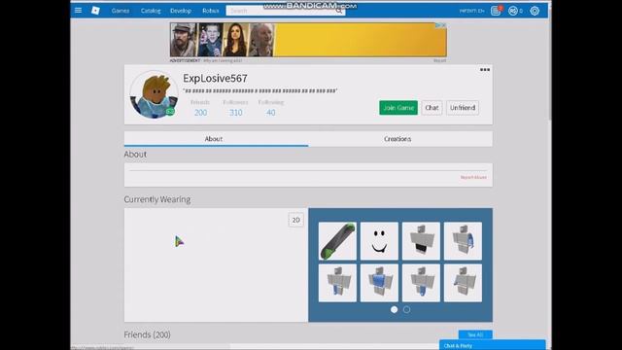Click the search magnifier icon
Screen dimensions: 622x350
point(339,11)
